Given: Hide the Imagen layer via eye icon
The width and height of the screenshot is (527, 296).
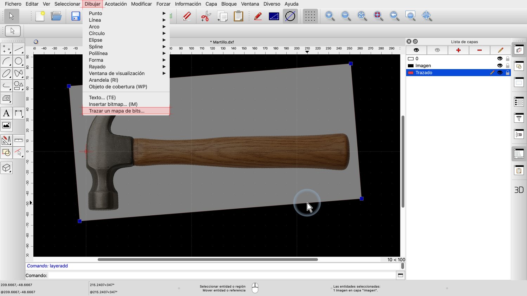Looking at the screenshot, I should [500, 66].
